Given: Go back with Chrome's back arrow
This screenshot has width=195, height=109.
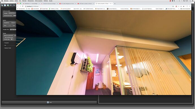Looking at the screenshot, I should click(x=18, y=6).
